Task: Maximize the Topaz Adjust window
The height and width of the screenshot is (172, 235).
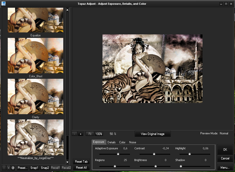Action: pos(226,4)
